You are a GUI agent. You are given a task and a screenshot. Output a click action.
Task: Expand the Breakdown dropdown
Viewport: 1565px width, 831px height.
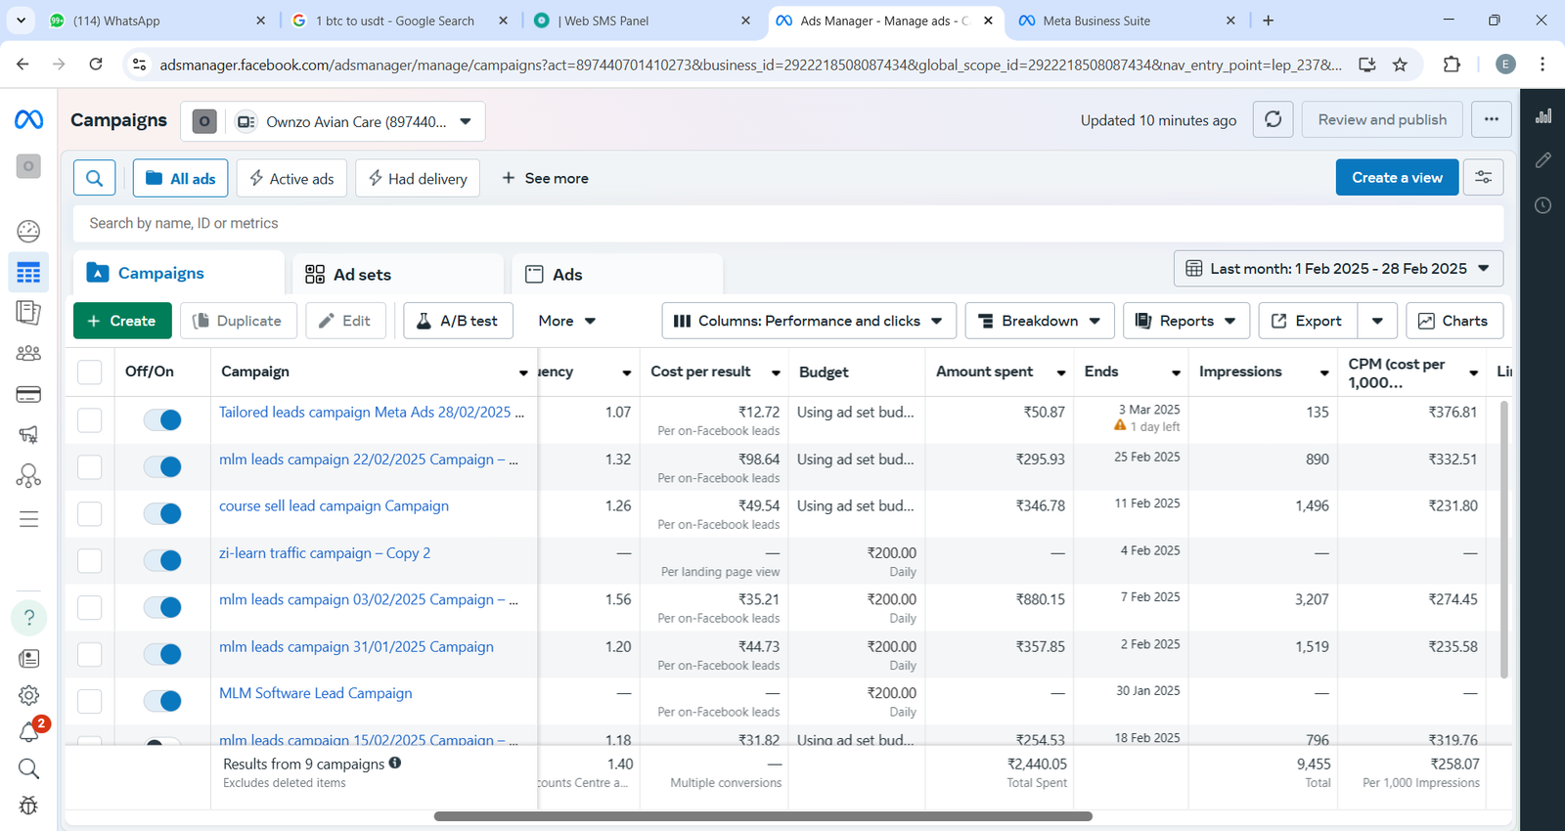click(1039, 321)
